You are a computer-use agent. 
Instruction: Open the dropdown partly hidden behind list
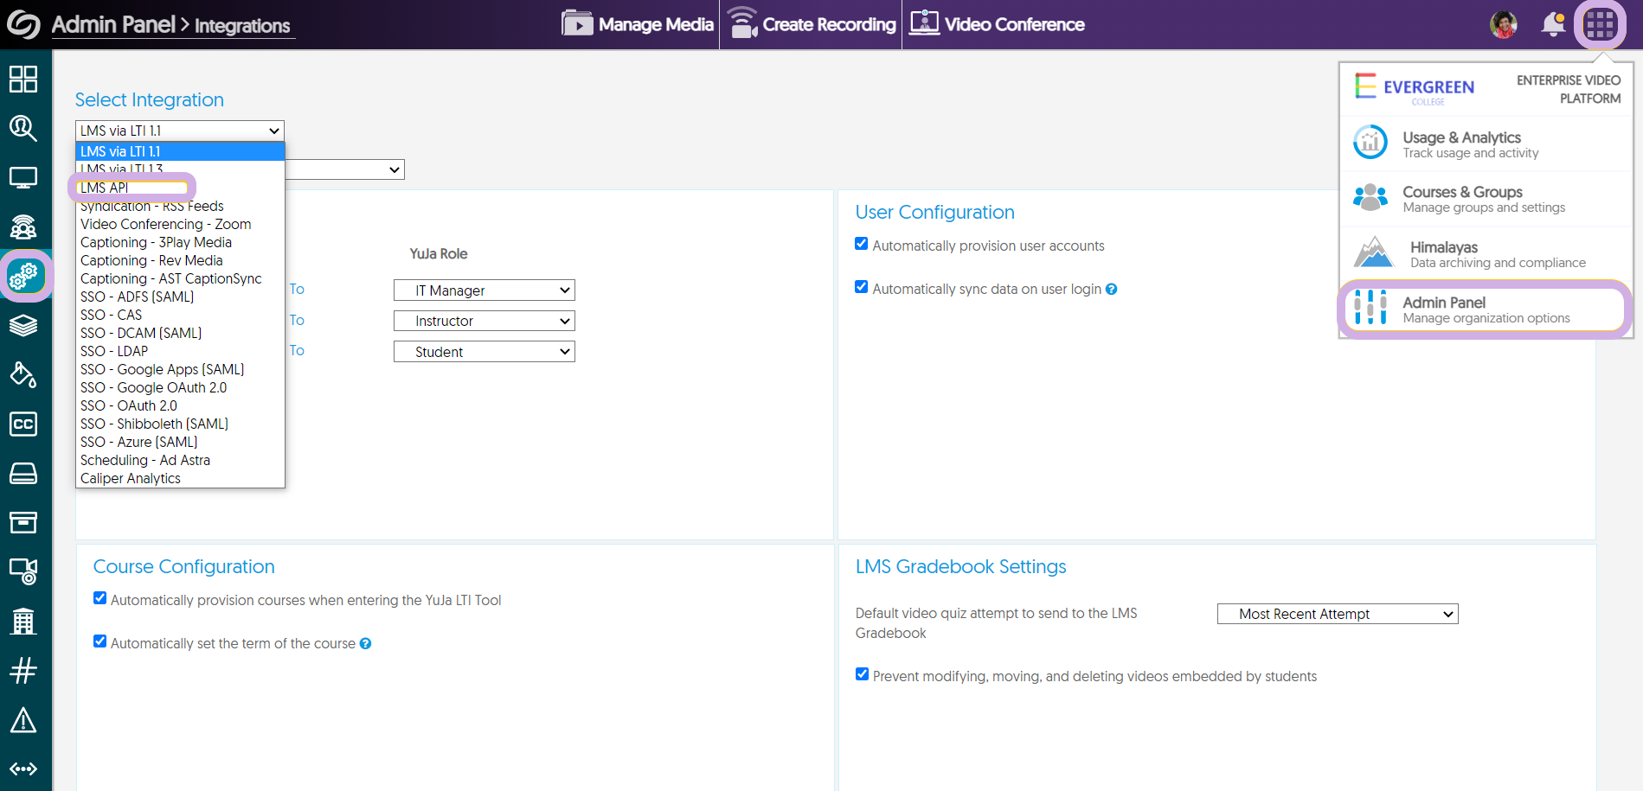(345, 169)
